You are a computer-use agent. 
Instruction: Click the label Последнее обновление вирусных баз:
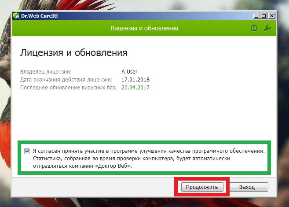[68, 88]
